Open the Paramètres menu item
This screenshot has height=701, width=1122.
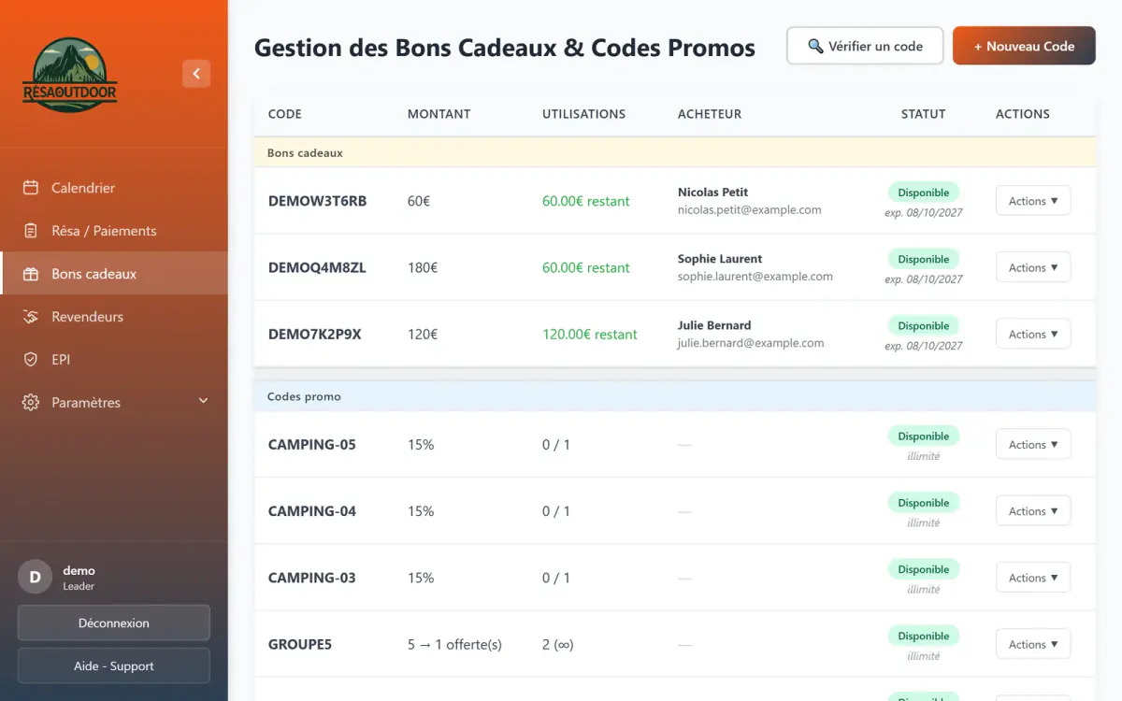[114, 403]
